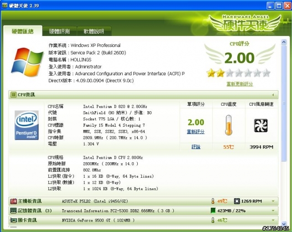Click the MMX, SSE, SSE2 instruction set text
This screenshot has width=292, height=232.
point(114,132)
